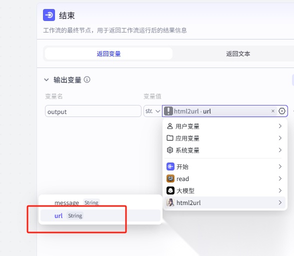Expand the 系统变量 submenu

click(224, 150)
